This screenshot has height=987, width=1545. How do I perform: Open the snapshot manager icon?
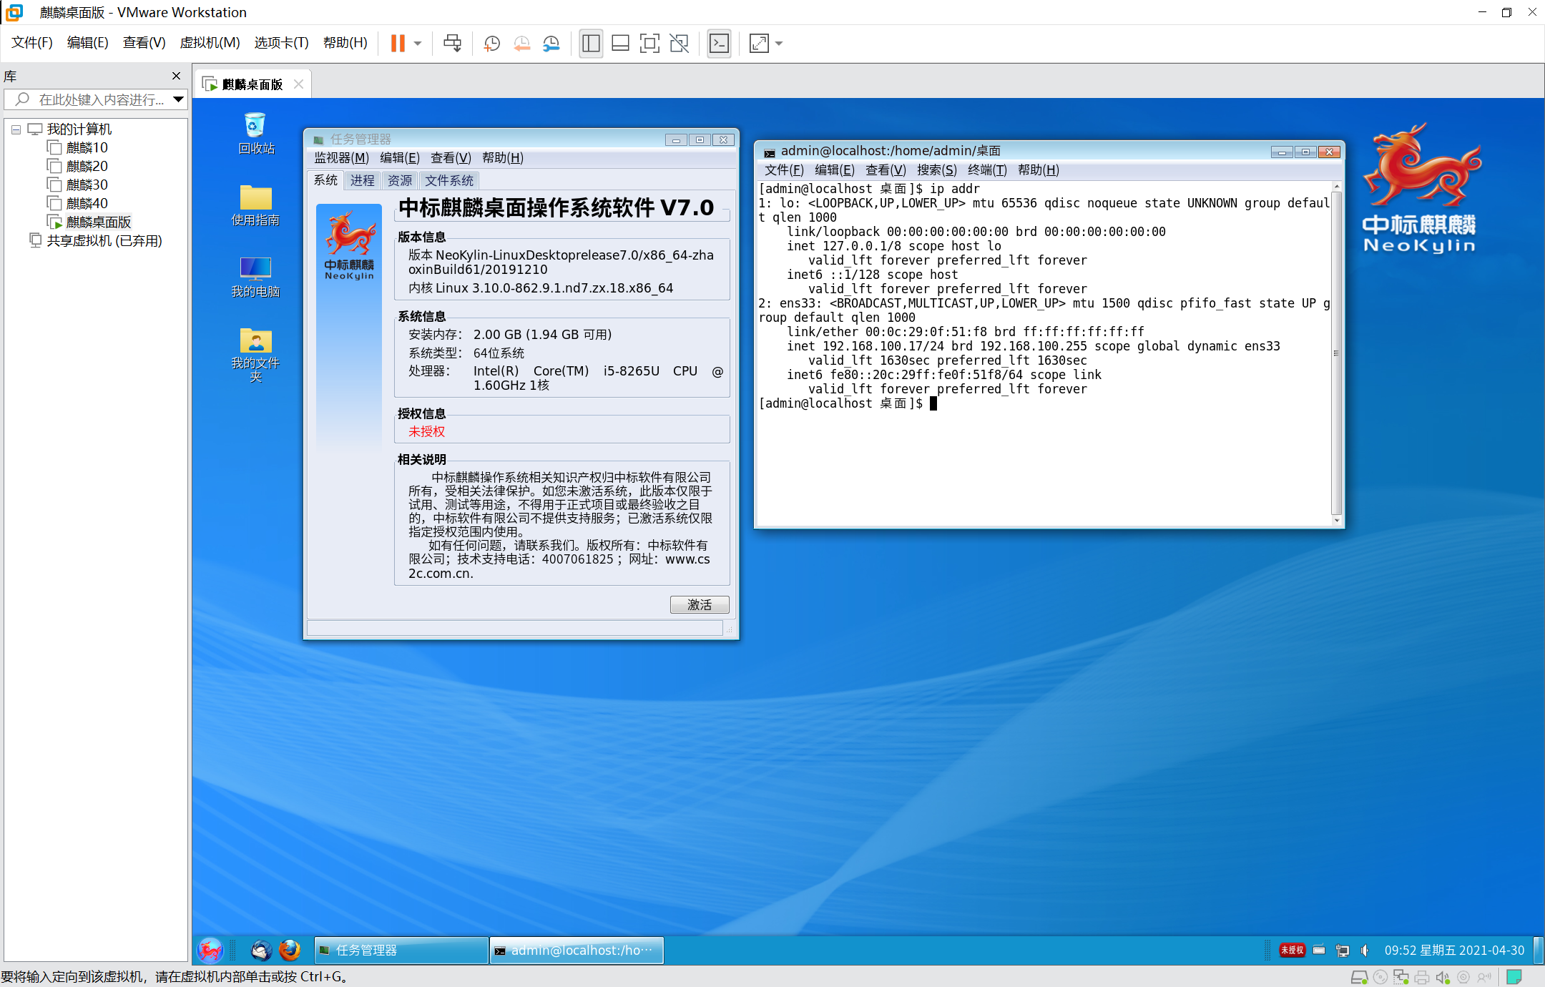point(551,44)
